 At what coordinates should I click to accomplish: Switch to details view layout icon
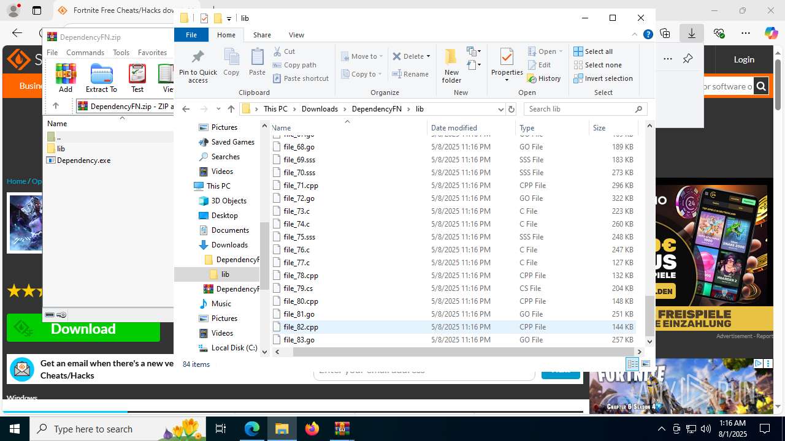pyautogui.click(x=633, y=364)
